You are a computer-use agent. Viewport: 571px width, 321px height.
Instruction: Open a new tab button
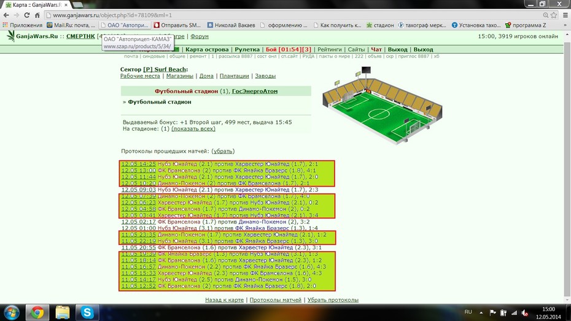[x=77, y=5]
